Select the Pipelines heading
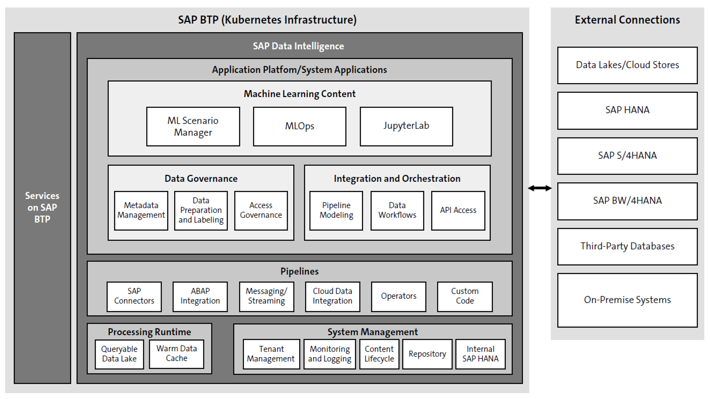The width and height of the screenshot is (710, 399). point(300,271)
